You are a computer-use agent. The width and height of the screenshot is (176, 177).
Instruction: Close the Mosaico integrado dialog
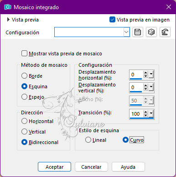169,7
